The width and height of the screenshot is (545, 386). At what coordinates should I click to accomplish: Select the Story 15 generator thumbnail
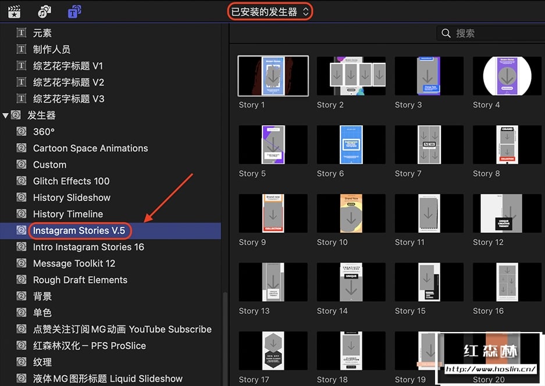pos(429,282)
